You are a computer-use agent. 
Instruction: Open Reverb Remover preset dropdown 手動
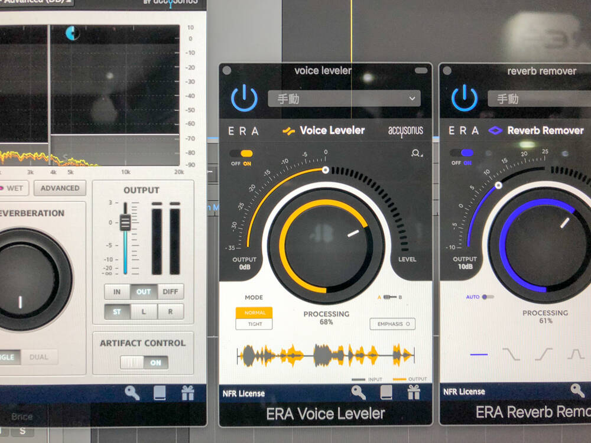539,99
